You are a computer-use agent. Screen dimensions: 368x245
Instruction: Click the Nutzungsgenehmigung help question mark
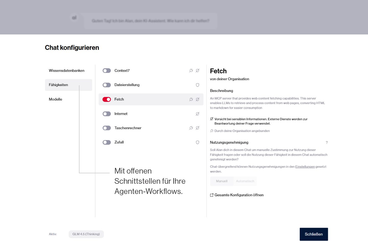[327, 143]
